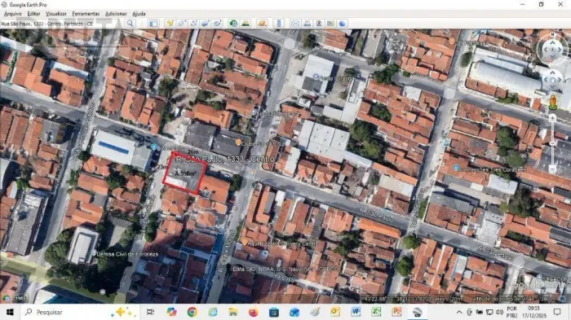Image resolution: width=571 pixels, height=320 pixels.
Task: Click the zoom slider handle
Action: pyautogui.click(x=552, y=143)
